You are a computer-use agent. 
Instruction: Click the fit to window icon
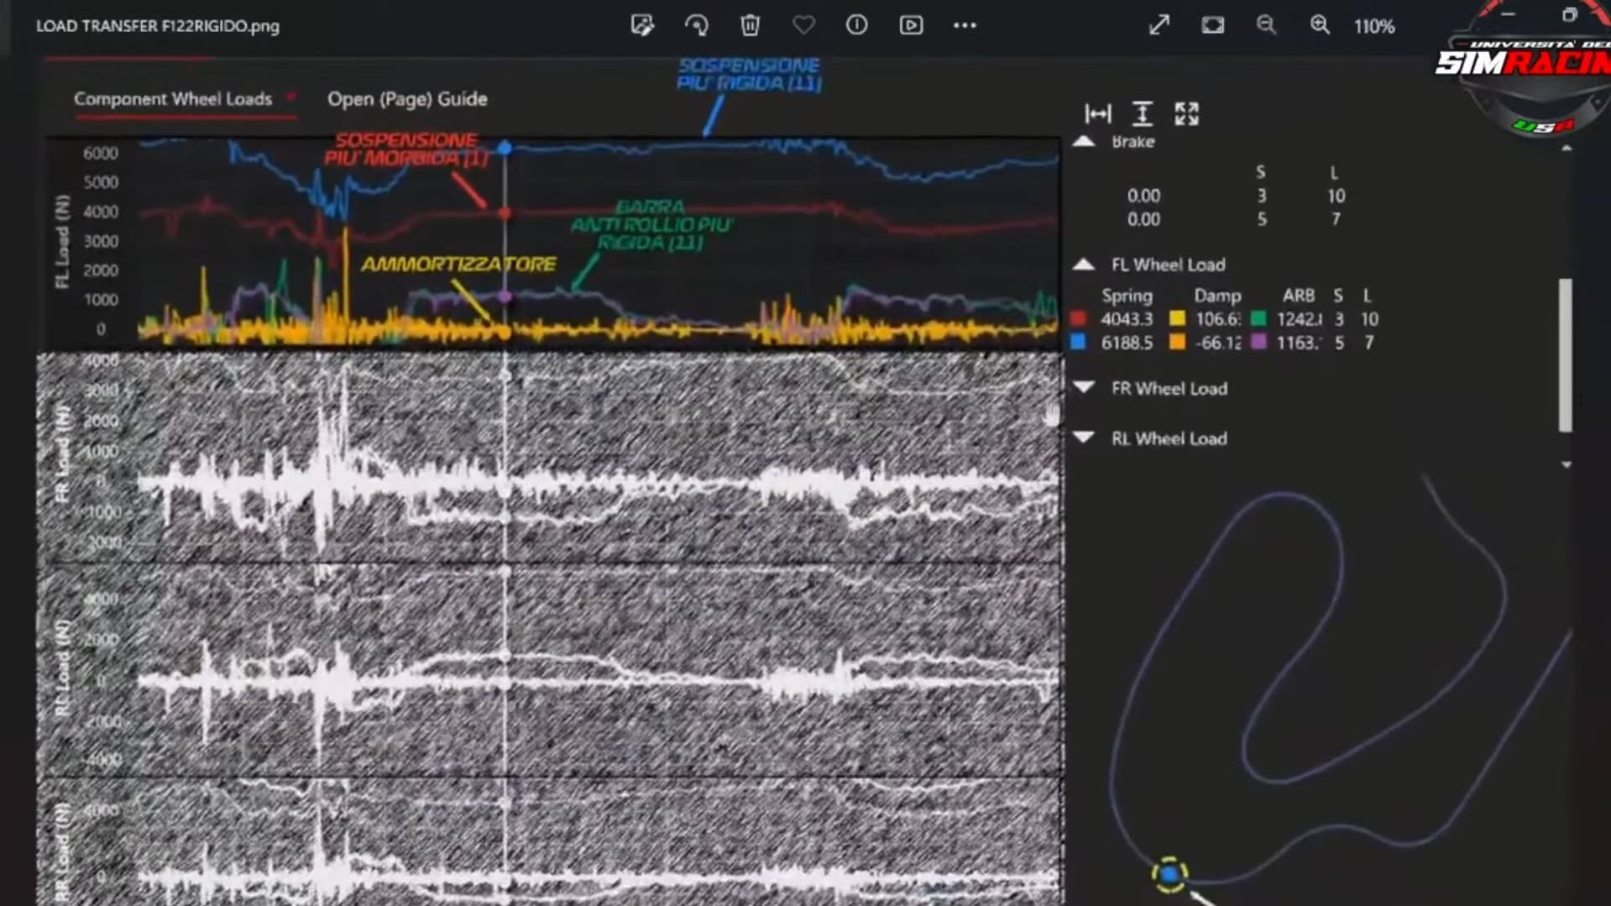(x=1212, y=25)
